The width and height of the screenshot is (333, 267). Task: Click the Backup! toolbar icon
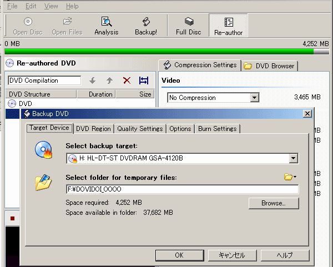[x=146, y=26]
